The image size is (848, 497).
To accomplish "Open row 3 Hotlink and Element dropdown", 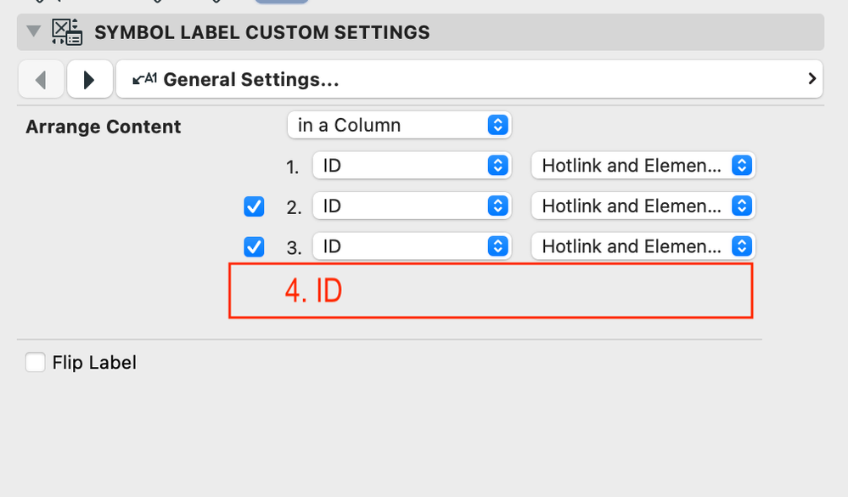I will click(x=643, y=247).
